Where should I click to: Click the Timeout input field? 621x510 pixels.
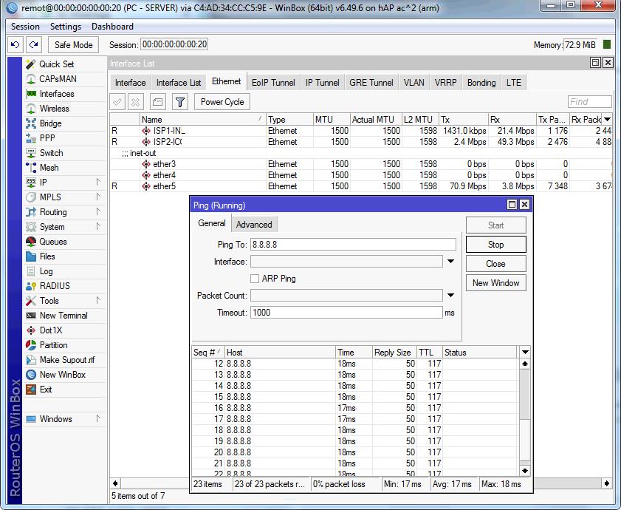tap(346, 313)
